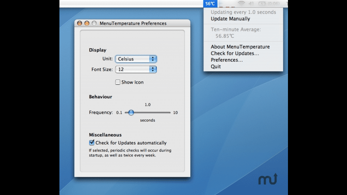Enable the Show Icon checkbox

pos(118,82)
